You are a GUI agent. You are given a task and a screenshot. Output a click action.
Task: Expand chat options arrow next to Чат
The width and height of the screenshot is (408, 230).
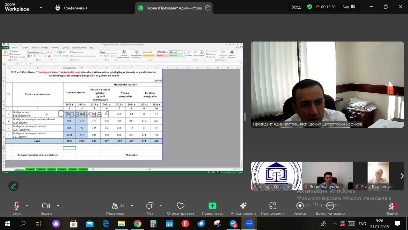[161, 206]
